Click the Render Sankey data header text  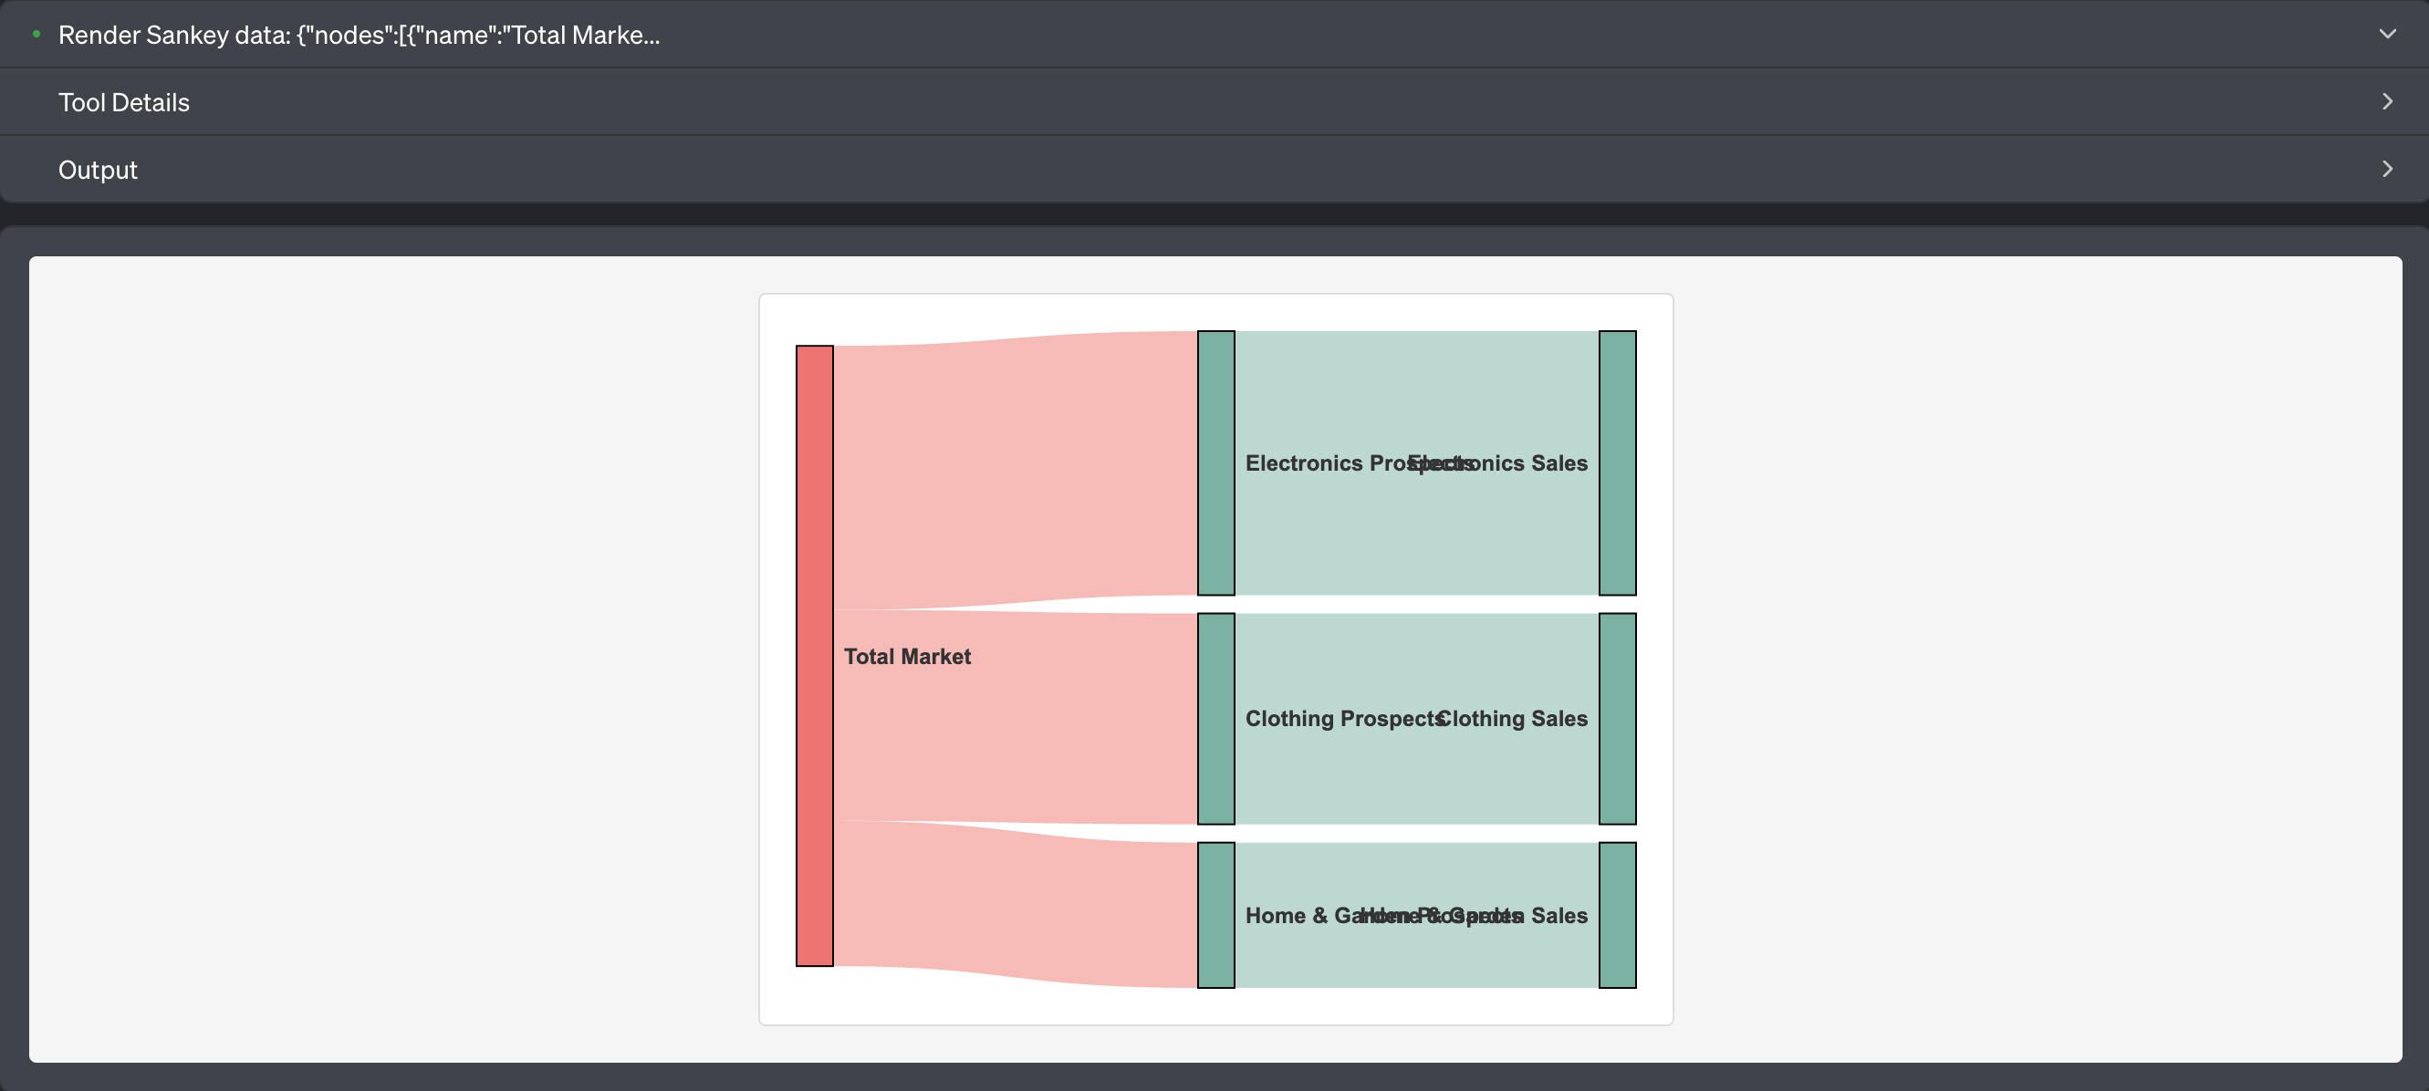[x=359, y=35]
